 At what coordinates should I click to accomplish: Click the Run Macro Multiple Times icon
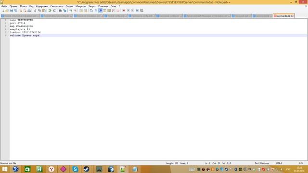click(137, 11)
